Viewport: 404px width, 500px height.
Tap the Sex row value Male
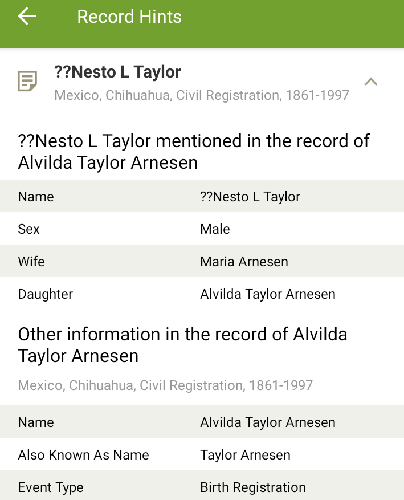coord(215,229)
